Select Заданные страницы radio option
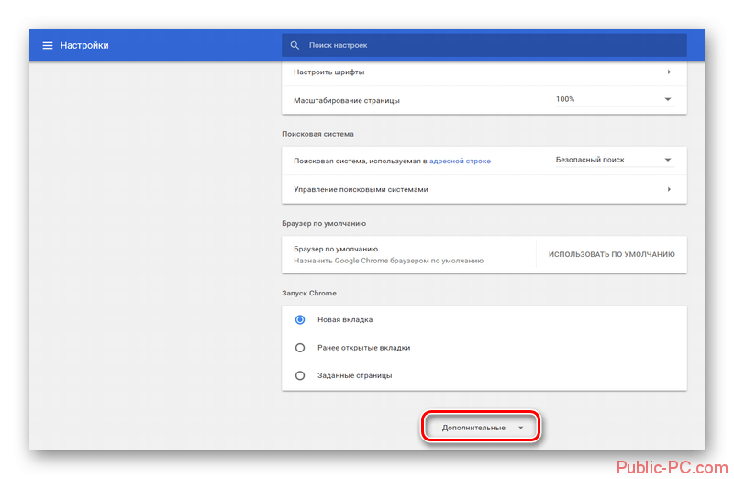The image size is (734, 479). 300,375
